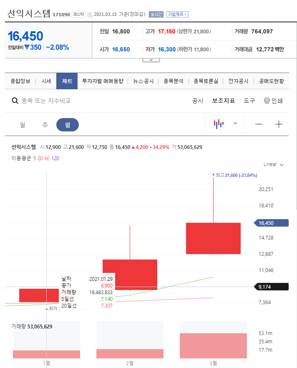This screenshot has width=297, height=368.
Task: Select the 20-day moving average label
Action: pyautogui.click(x=40, y=159)
